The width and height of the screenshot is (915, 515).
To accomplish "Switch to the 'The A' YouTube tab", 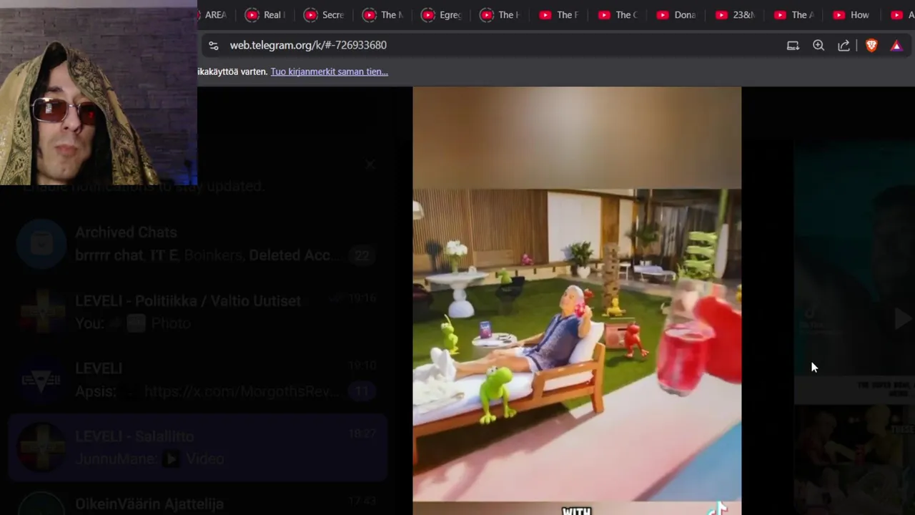I will coord(793,14).
